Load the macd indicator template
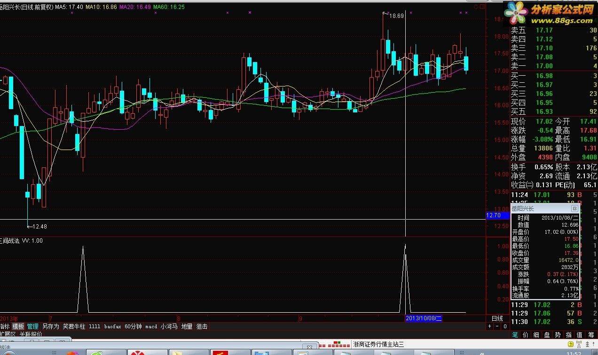598x355 pixels. pyautogui.click(x=151, y=326)
